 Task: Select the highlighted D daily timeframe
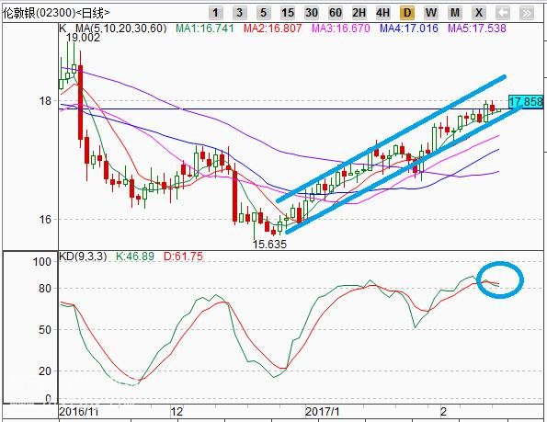tap(407, 13)
